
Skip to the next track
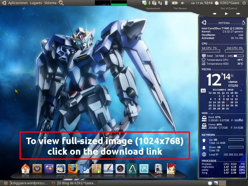click(238, 14)
